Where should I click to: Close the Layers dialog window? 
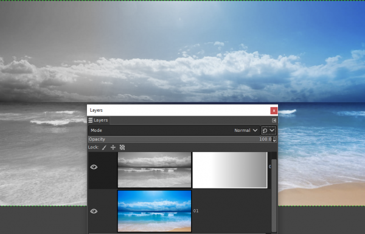point(274,111)
